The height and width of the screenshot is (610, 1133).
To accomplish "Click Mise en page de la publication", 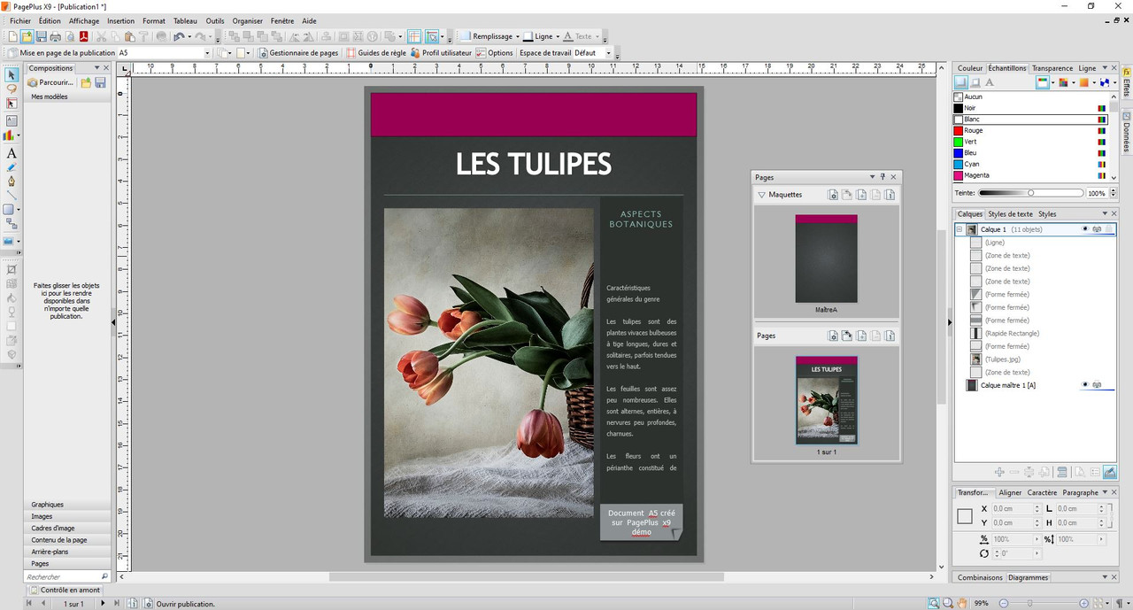I will pos(61,52).
